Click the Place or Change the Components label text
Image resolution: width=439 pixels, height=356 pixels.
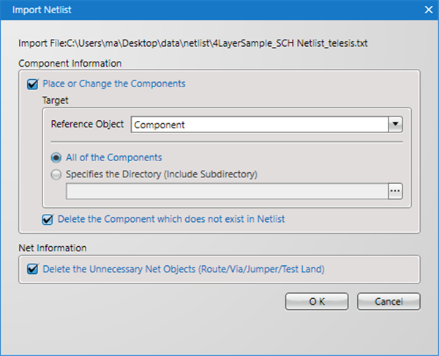pyautogui.click(x=114, y=84)
